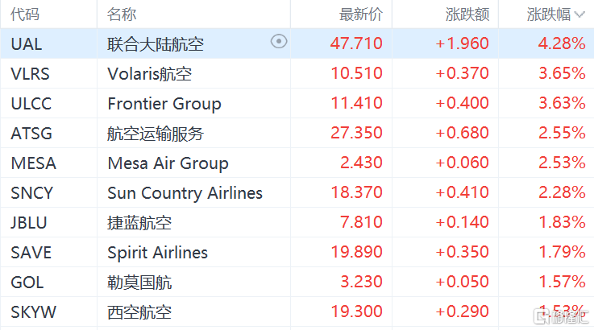Viewport: 594px width, 330px height.
Task: Click the 名称 column header
Action: [122, 14]
